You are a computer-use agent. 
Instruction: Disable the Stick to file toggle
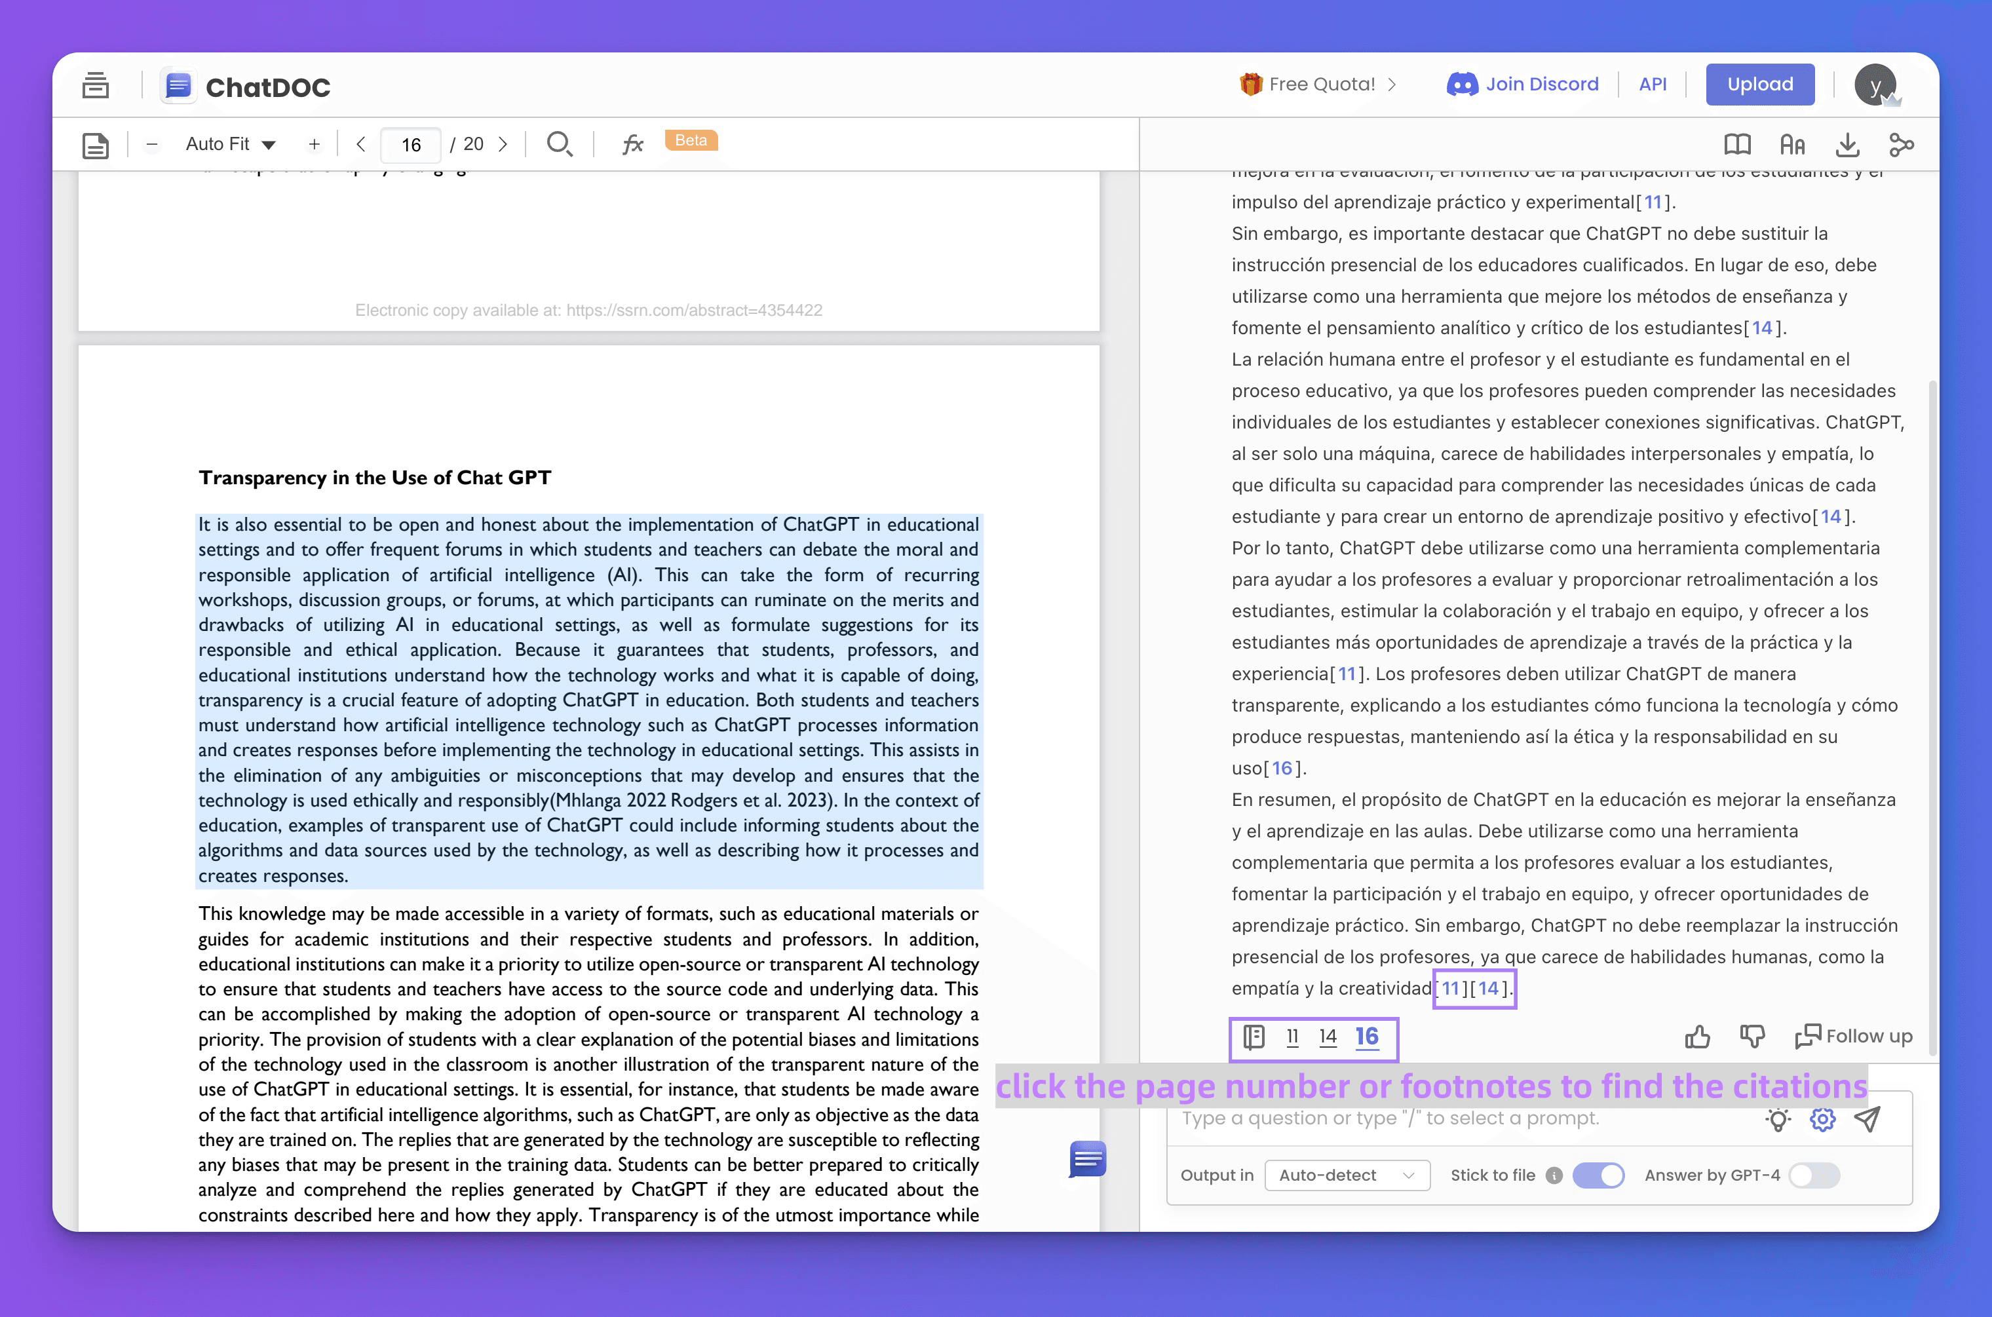click(1598, 1175)
